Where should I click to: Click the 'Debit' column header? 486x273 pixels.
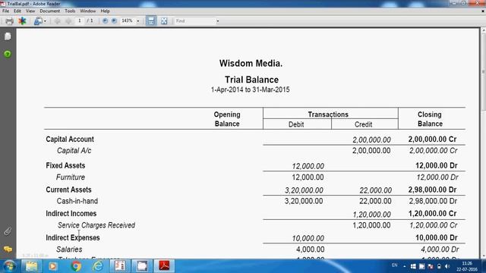(296, 124)
